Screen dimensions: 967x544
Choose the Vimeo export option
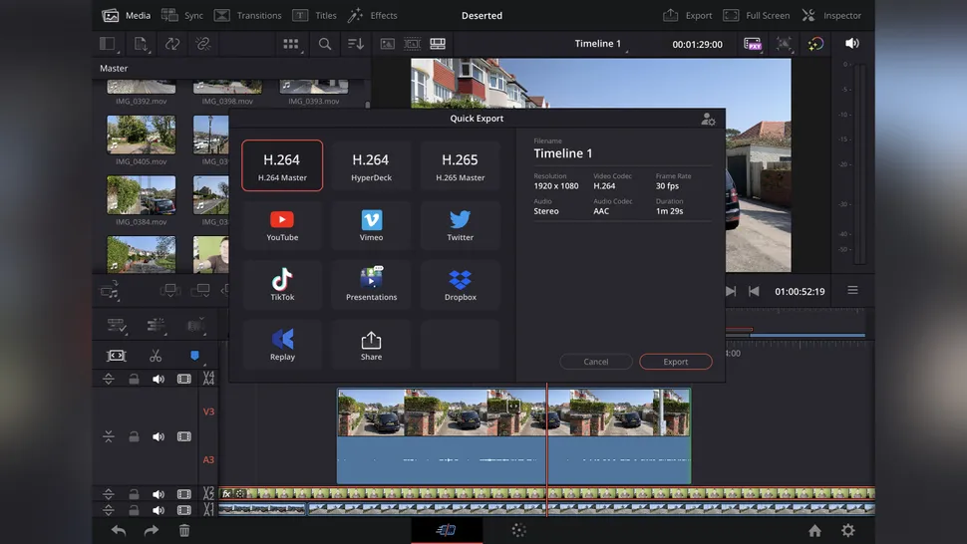point(371,224)
